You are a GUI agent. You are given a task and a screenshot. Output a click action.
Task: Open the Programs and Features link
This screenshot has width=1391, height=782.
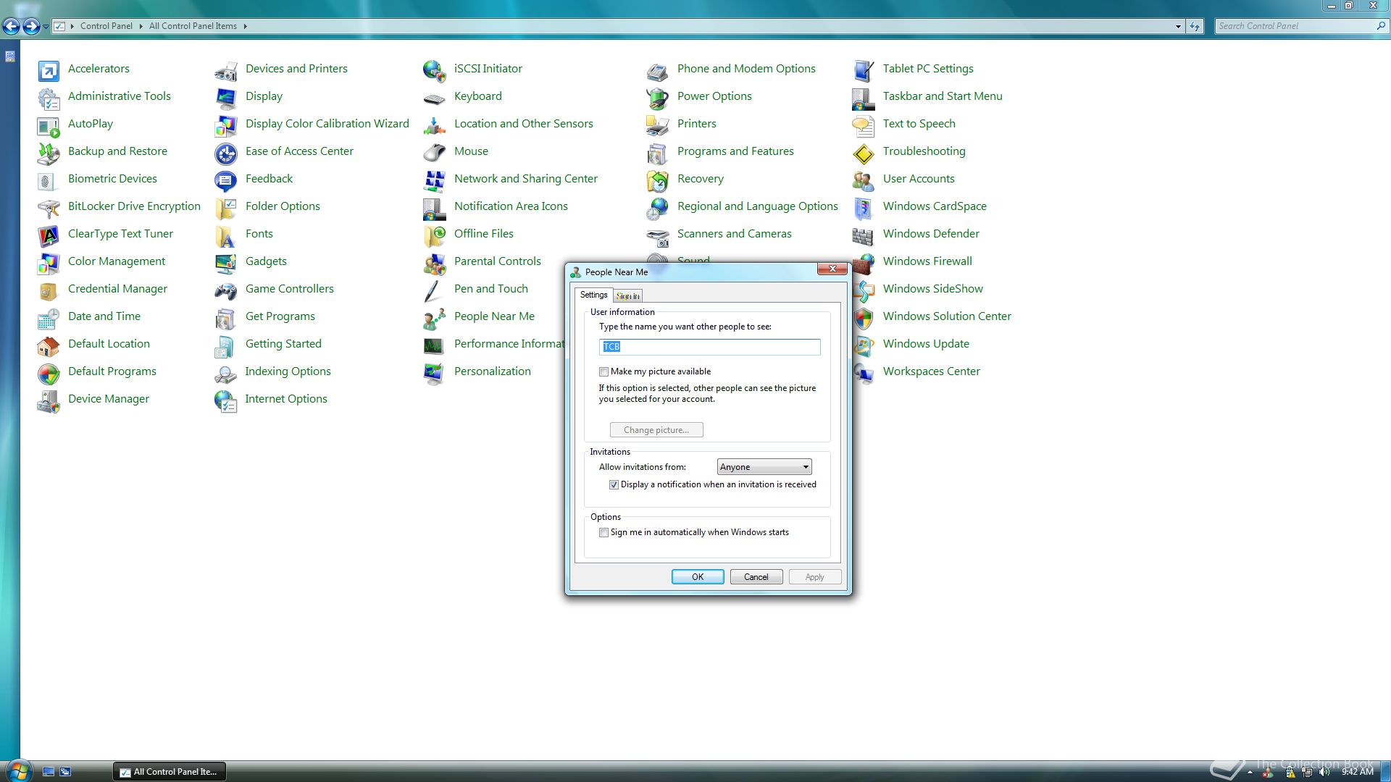coord(735,151)
